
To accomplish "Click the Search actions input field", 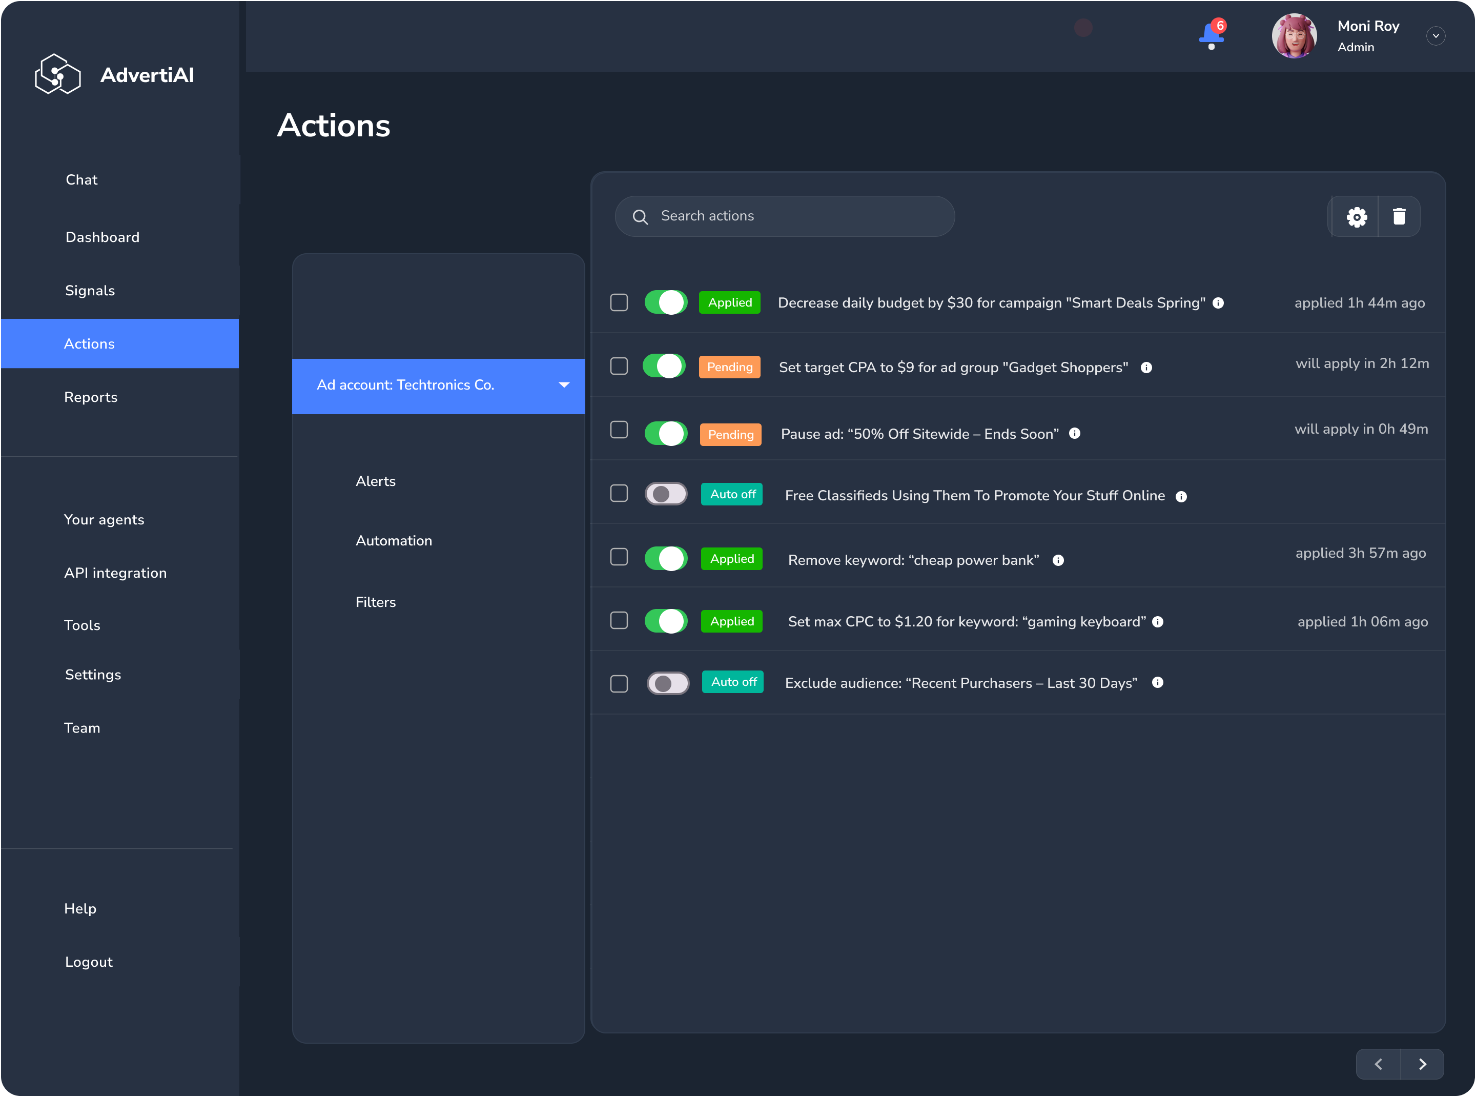I will pos(797,216).
